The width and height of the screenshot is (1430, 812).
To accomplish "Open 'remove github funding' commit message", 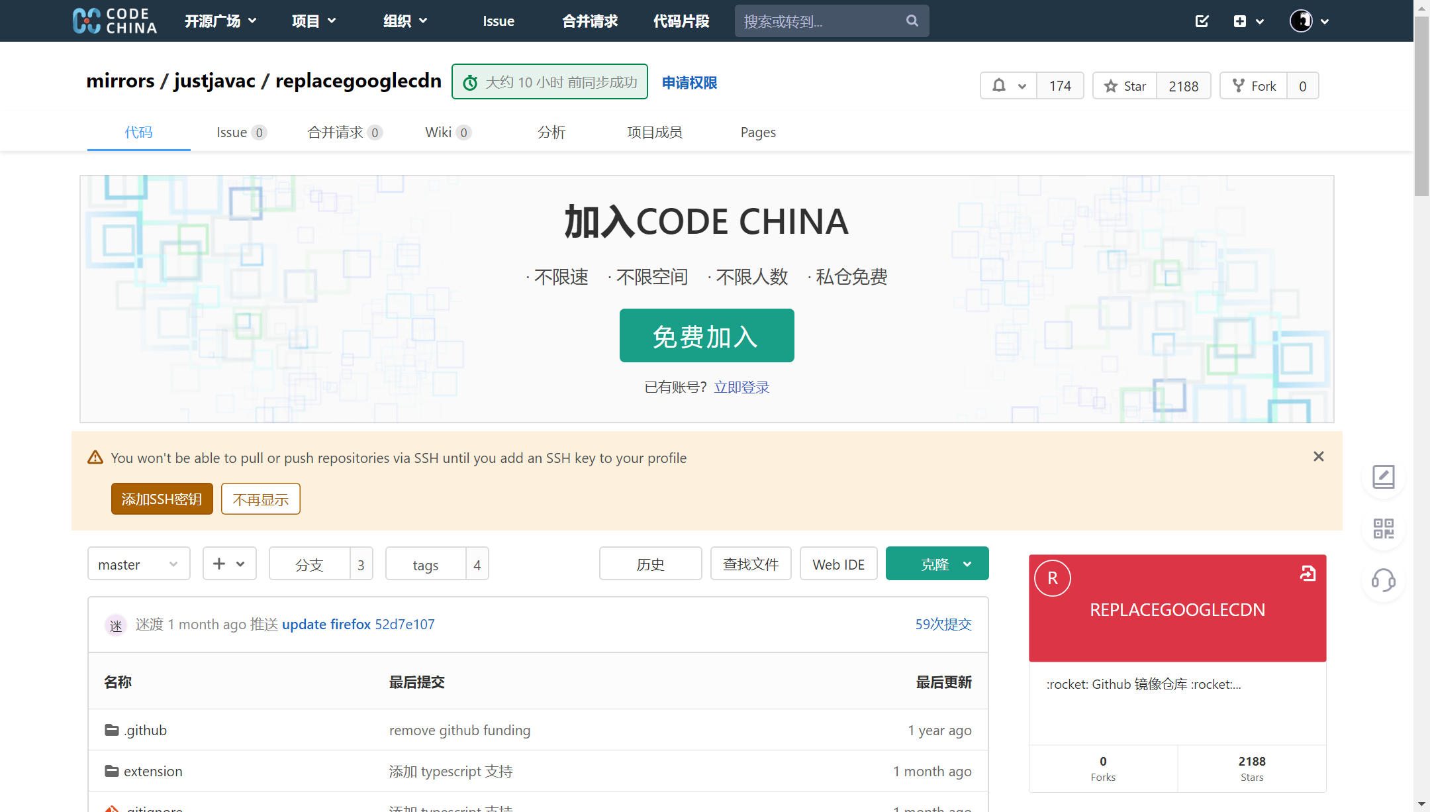I will click(459, 730).
